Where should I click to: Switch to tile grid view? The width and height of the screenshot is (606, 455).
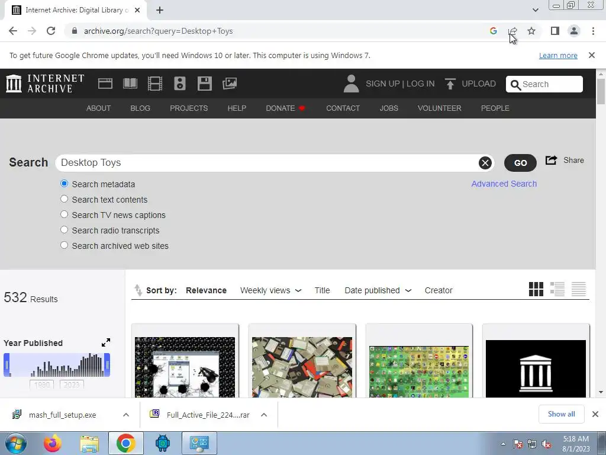[x=536, y=289]
